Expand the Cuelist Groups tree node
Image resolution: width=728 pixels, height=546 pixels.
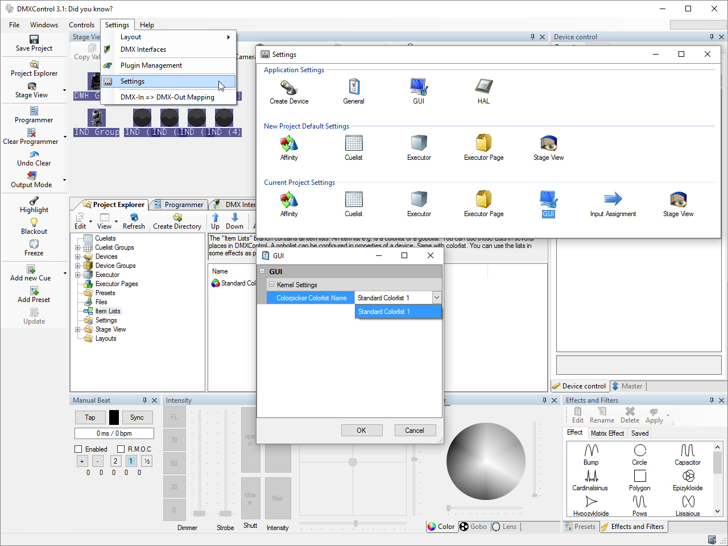tap(78, 247)
